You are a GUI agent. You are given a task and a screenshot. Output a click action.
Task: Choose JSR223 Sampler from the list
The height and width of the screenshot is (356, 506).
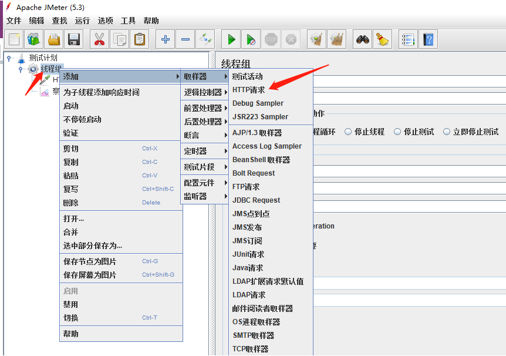[271, 117]
